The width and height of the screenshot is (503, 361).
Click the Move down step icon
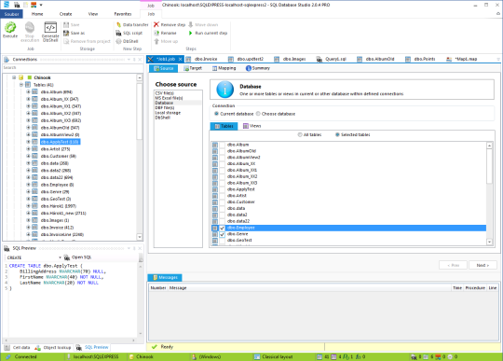191,25
